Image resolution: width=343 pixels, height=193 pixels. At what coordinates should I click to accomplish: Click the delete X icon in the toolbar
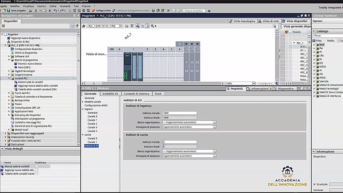click(x=50, y=10)
